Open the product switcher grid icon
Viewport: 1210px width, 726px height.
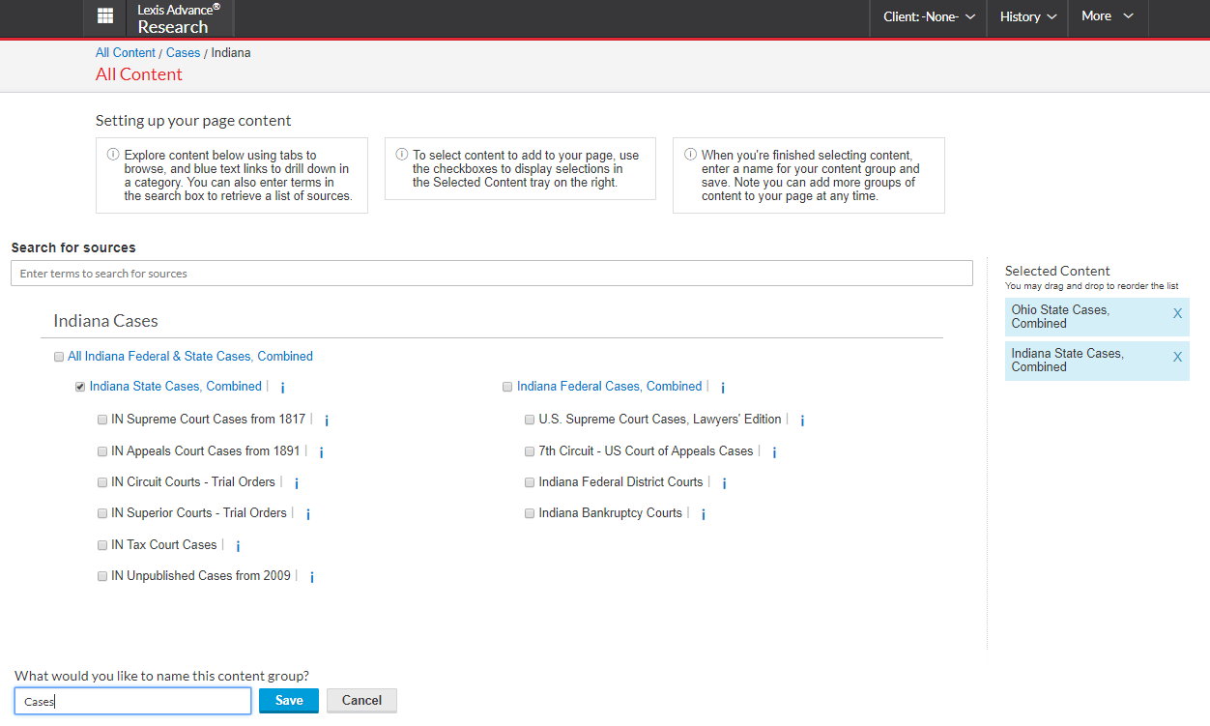(105, 16)
